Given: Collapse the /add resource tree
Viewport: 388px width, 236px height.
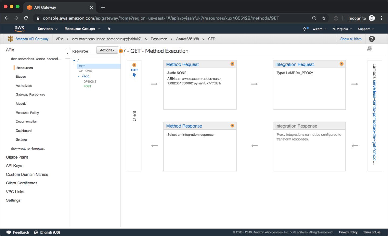Looking at the screenshot, I should [x=78, y=76].
